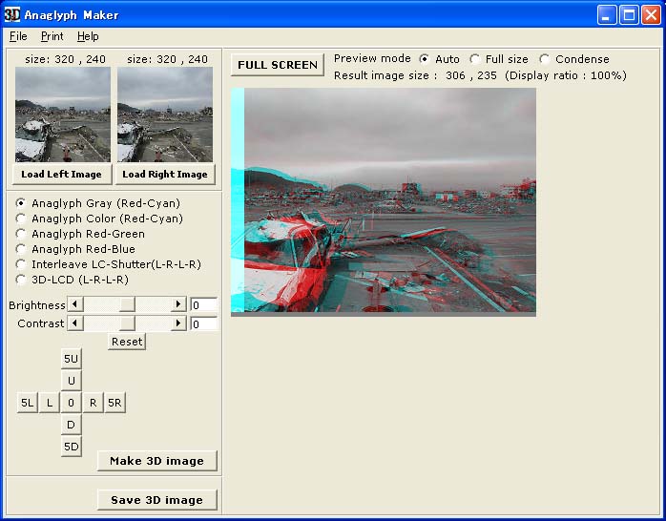Click the left image thumbnail preview

(x=62, y=115)
